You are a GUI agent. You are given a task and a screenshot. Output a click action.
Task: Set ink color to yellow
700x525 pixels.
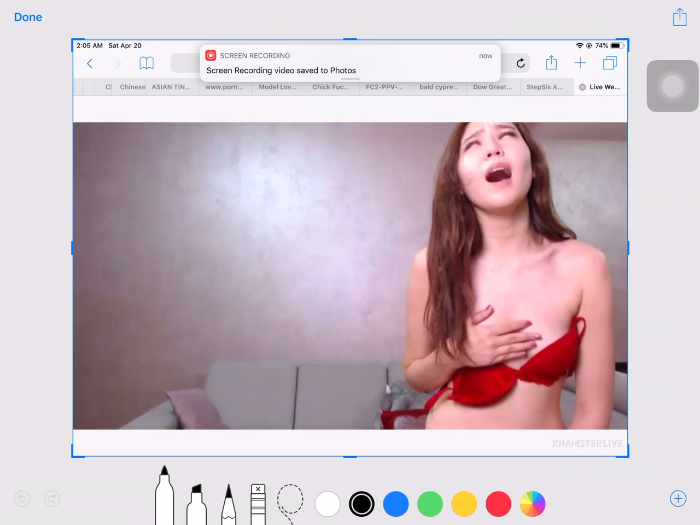(x=464, y=504)
